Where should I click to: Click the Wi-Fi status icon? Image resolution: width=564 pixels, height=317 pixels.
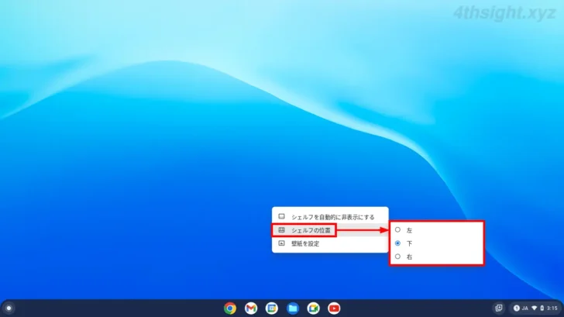point(534,308)
